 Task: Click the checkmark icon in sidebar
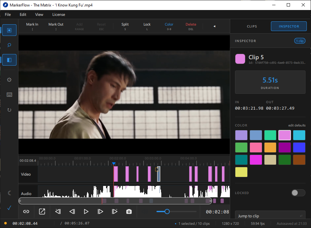click(x=9, y=208)
